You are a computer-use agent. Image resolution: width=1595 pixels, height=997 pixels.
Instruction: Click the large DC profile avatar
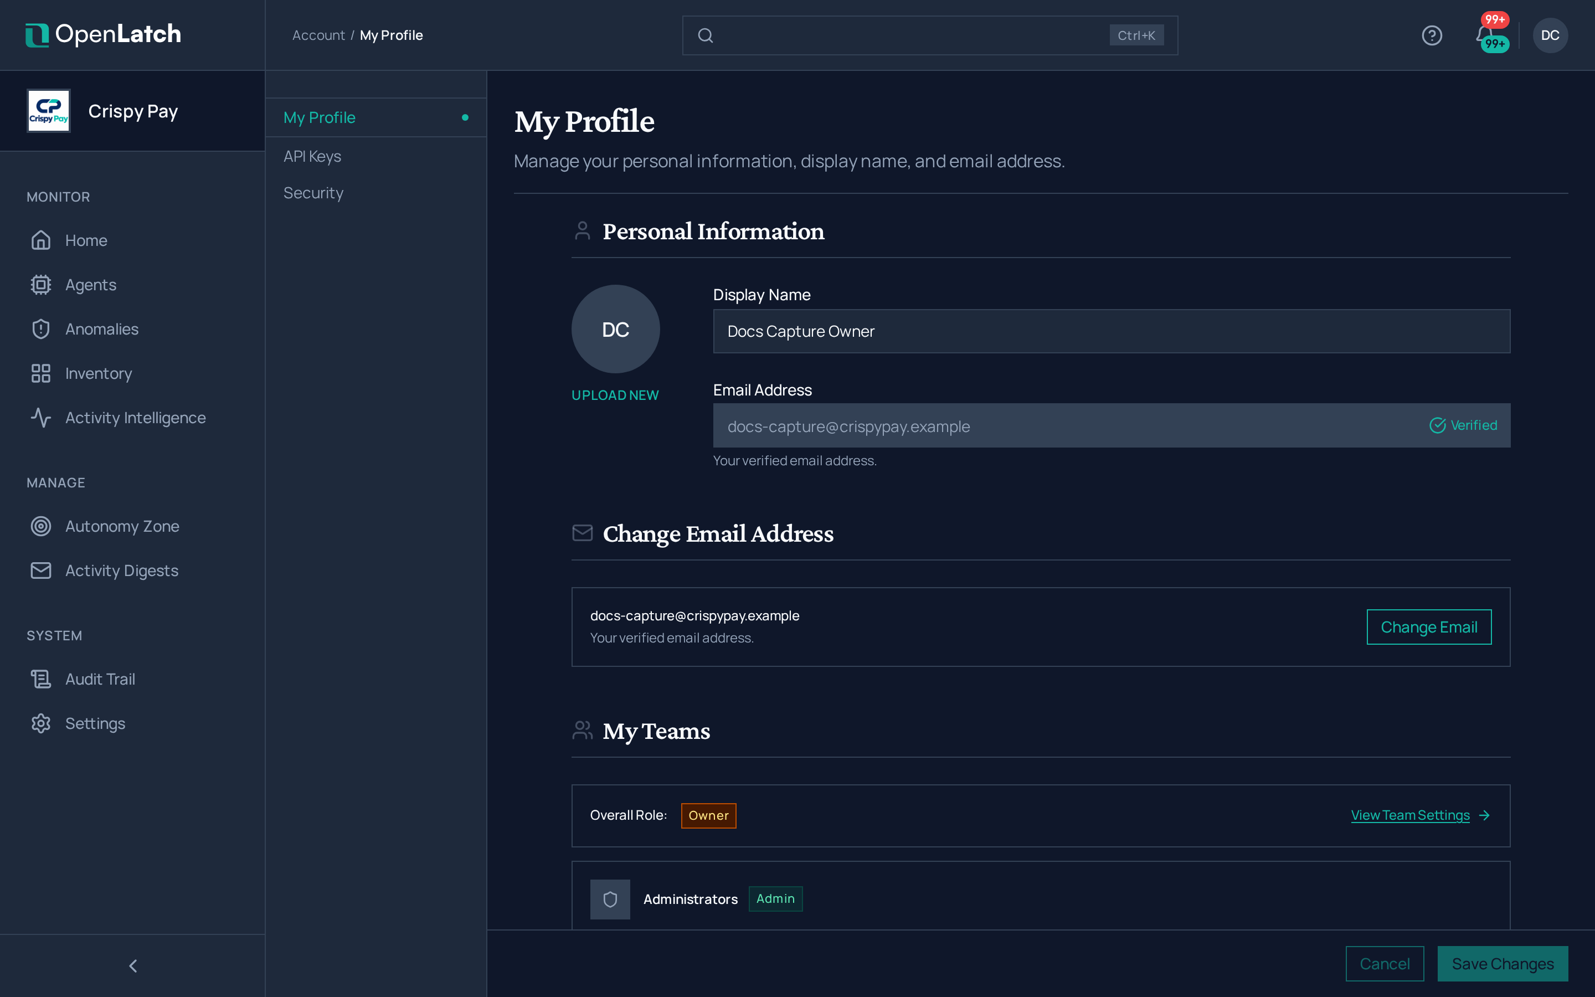pyautogui.click(x=616, y=329)
